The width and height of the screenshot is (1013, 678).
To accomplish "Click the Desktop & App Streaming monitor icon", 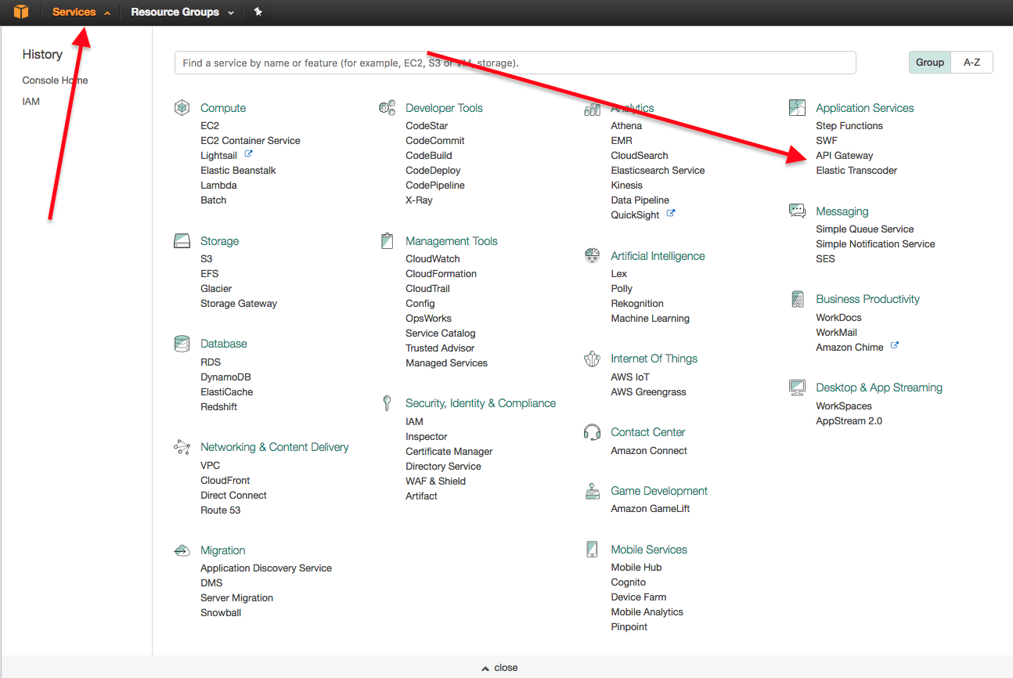I will pos(797,388).
